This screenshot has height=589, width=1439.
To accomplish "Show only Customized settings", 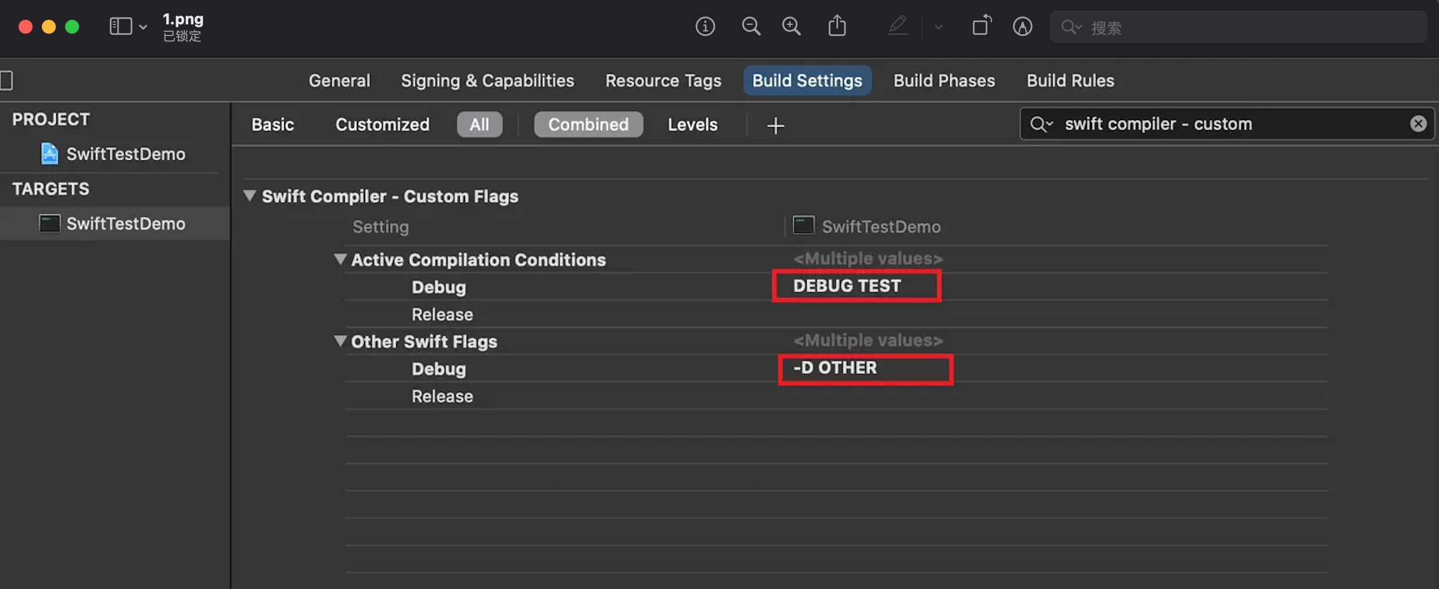I will click(x=382, y=125).
